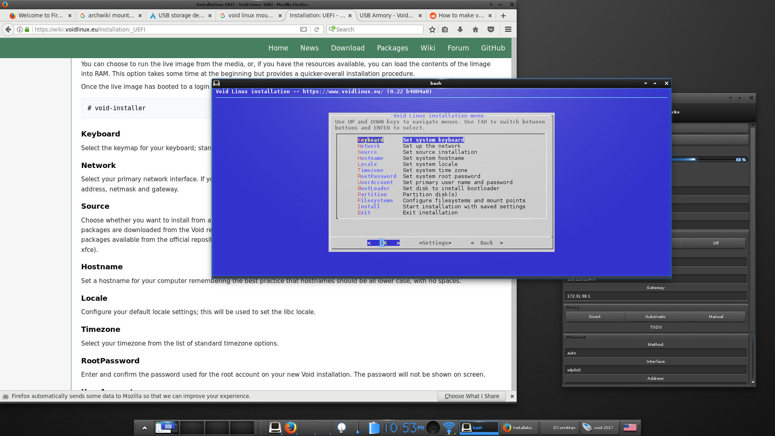
Task: Click the installer OK button
Action: 383,243
